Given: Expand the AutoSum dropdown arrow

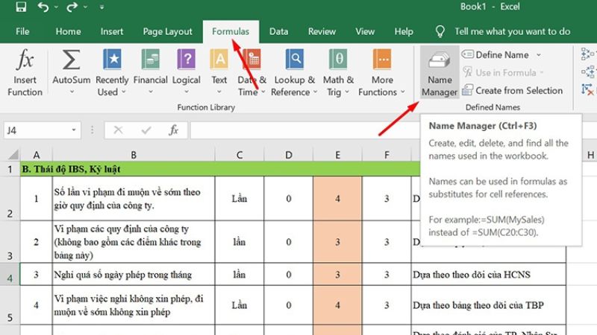Looking at the screenshot, I should point(72,92).
